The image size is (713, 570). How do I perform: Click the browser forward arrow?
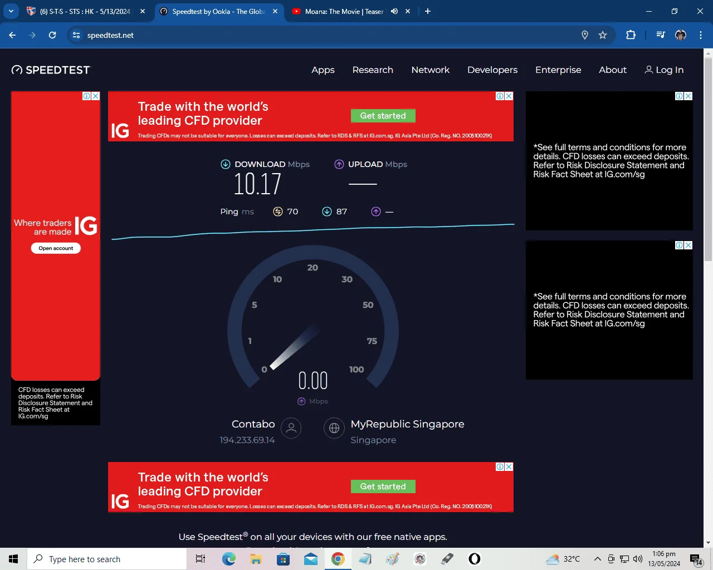click(x=32, y=35)
